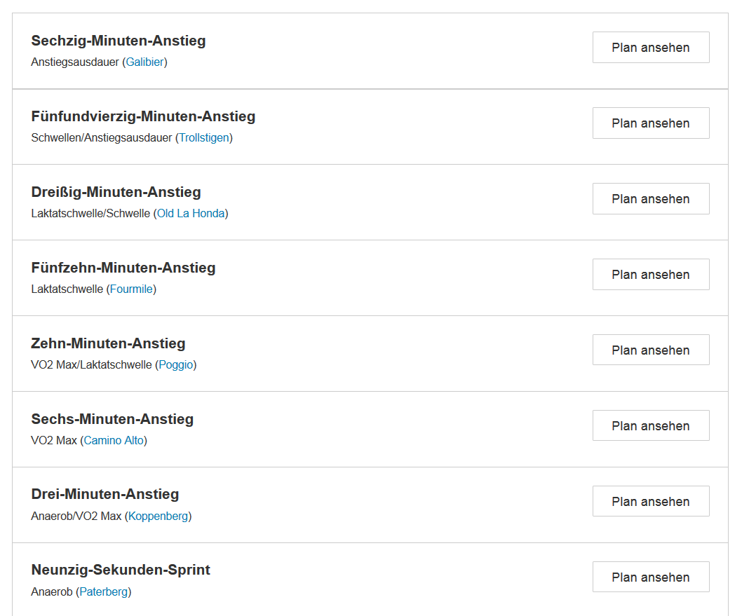Image resolution: width=749 pixels, height=616 pixels.
Task: Select the Neunzig-Sekunden-Sprint heading
Action: pyautogui.click(x=121, y=570)
